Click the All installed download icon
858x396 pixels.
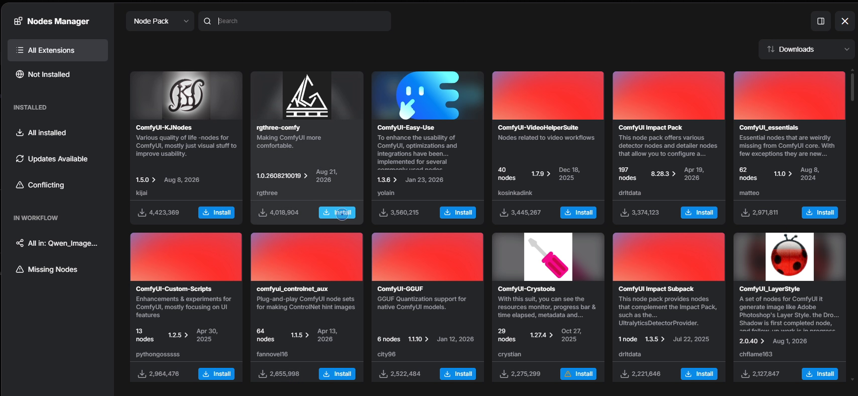20,133
